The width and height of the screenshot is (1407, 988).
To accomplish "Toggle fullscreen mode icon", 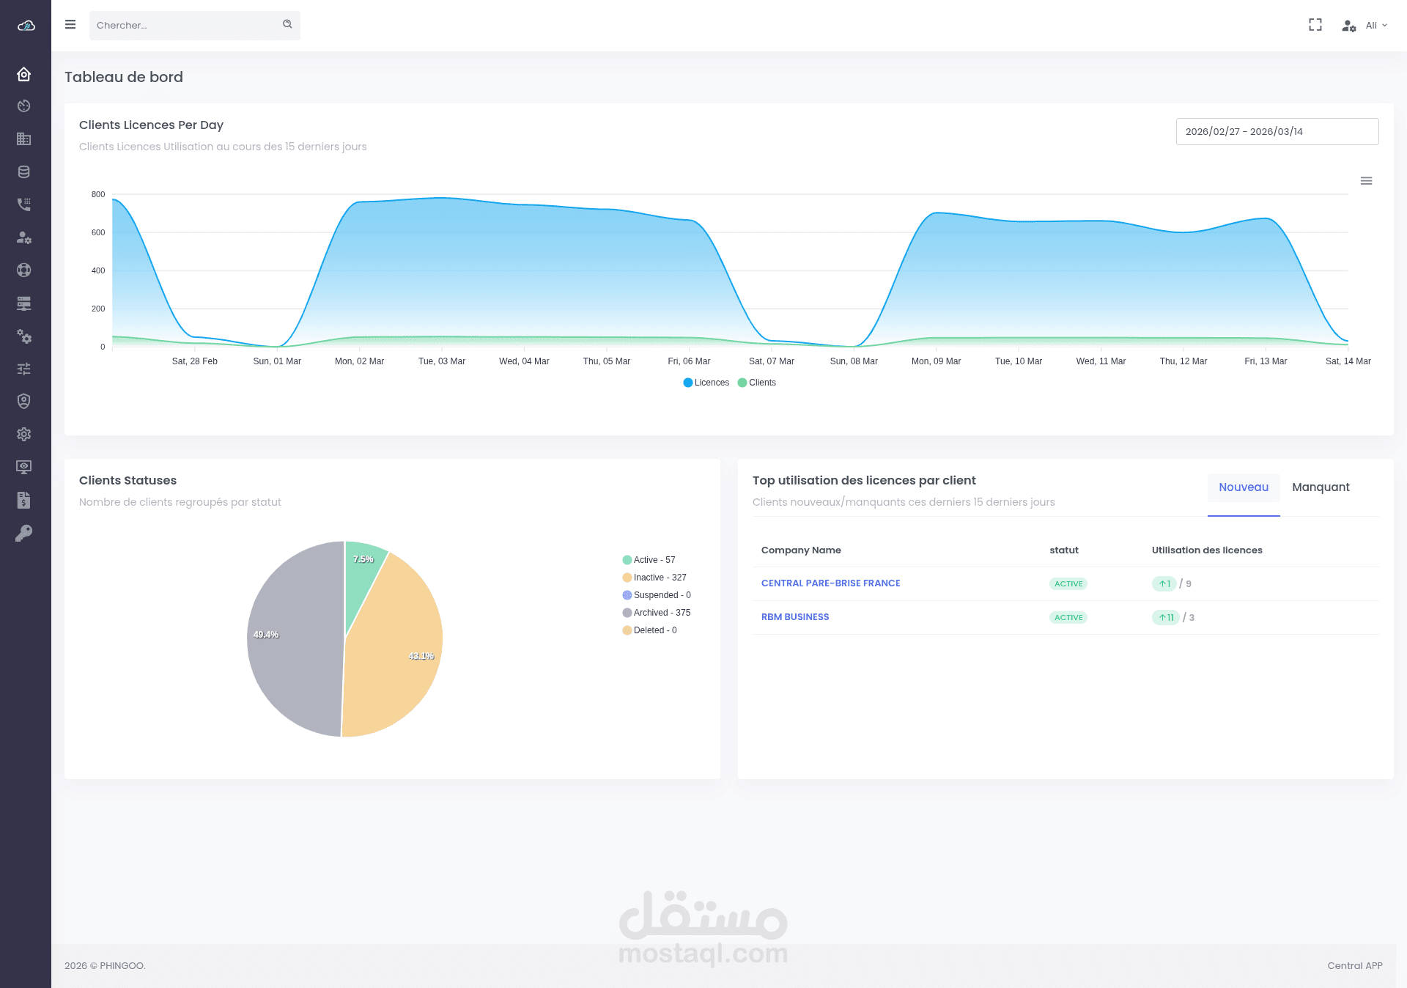I will click(x=1315, y=25).
